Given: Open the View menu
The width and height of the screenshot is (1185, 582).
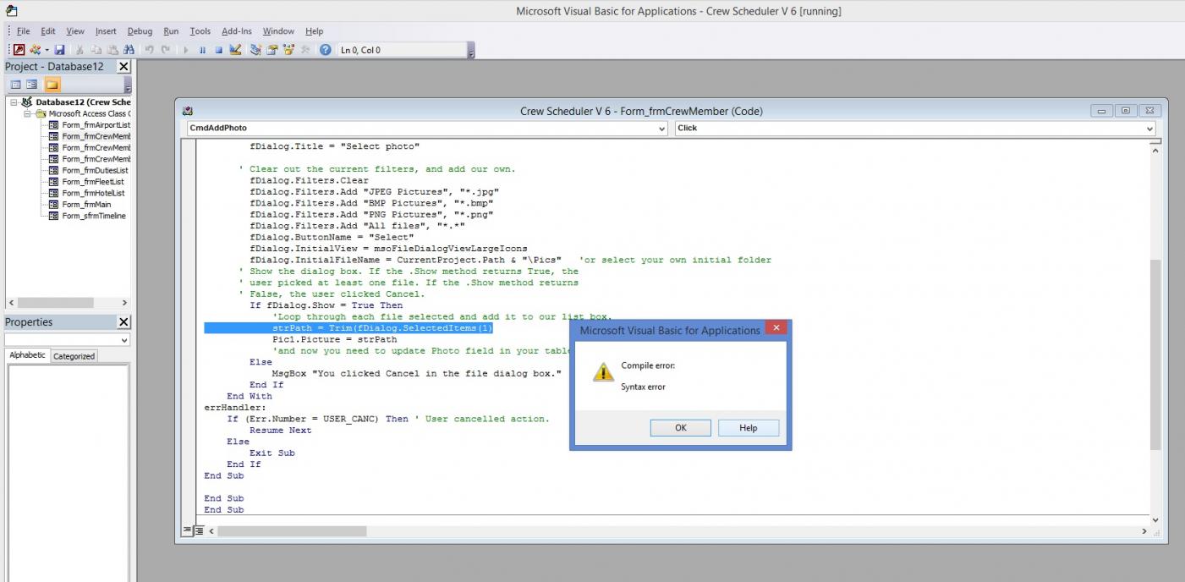Looking at the screenshot, I should [x=75, y=31].
